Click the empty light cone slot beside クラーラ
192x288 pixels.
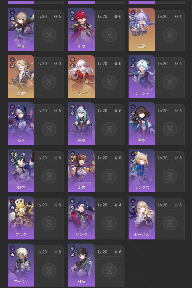pos(109,82)
